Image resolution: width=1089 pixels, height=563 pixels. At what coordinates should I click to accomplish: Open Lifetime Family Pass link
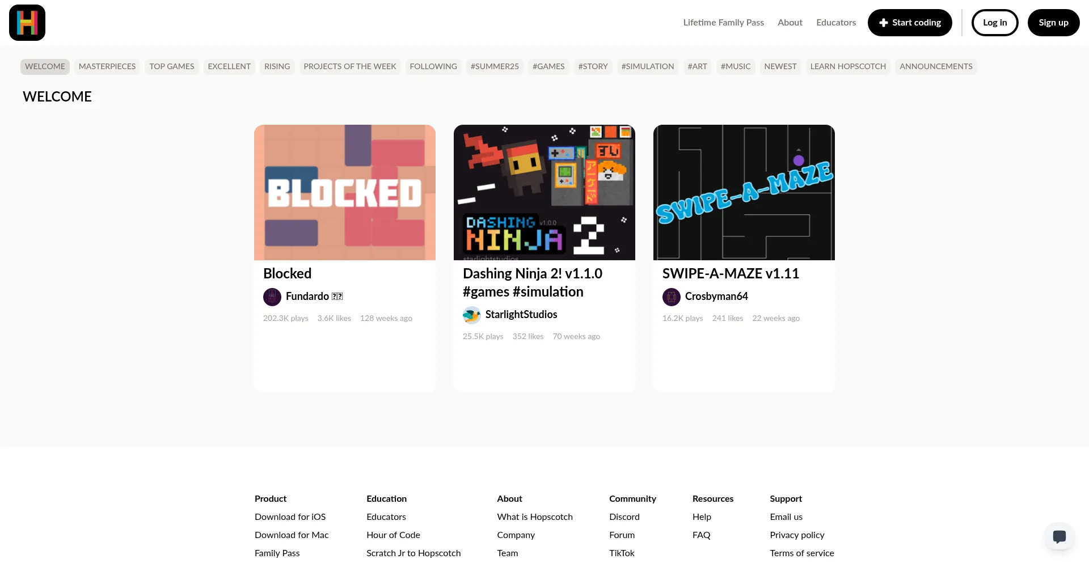pyautogui.click(x=723, y=23)
